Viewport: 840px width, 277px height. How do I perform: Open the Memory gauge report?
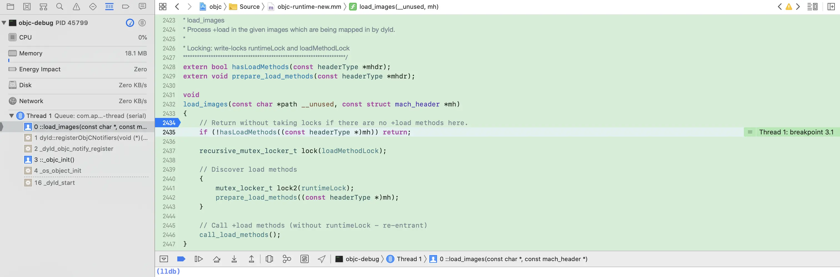click(77, 54)
